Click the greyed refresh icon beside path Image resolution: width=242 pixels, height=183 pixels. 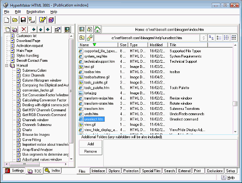(x=204, y=38)
